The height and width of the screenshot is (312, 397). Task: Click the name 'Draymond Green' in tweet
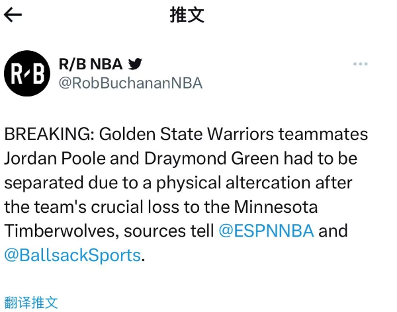tap(212, 159)
